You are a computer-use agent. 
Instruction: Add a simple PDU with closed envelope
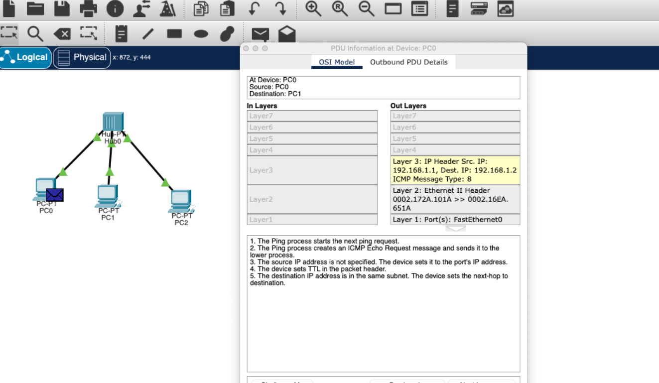tap(260, 34)
